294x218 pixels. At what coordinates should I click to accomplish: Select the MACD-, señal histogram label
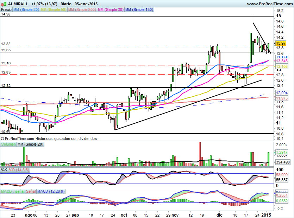pyautogui.click(x=13, y=191)
